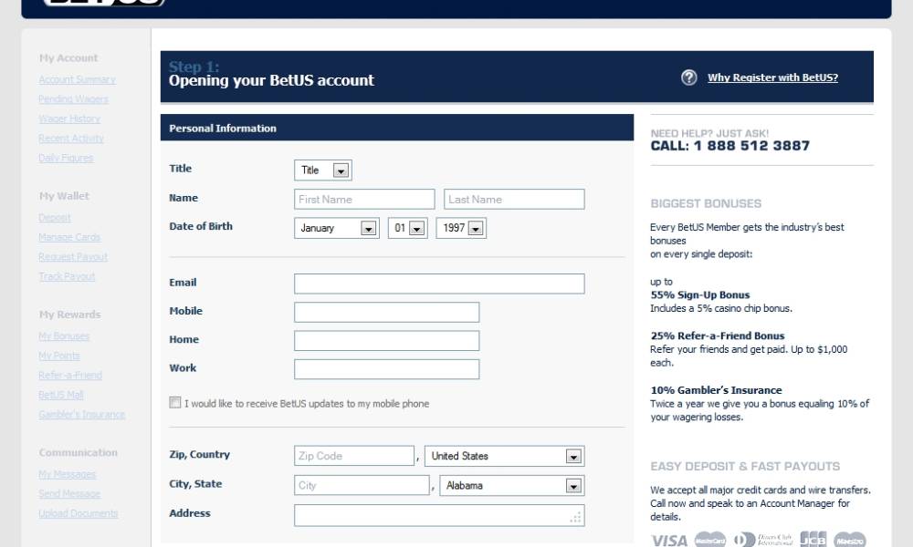Open Refer-a-Friend in My Rewards
The height and width of the screenshot is (547, 913).
click(x=70, y=376)
